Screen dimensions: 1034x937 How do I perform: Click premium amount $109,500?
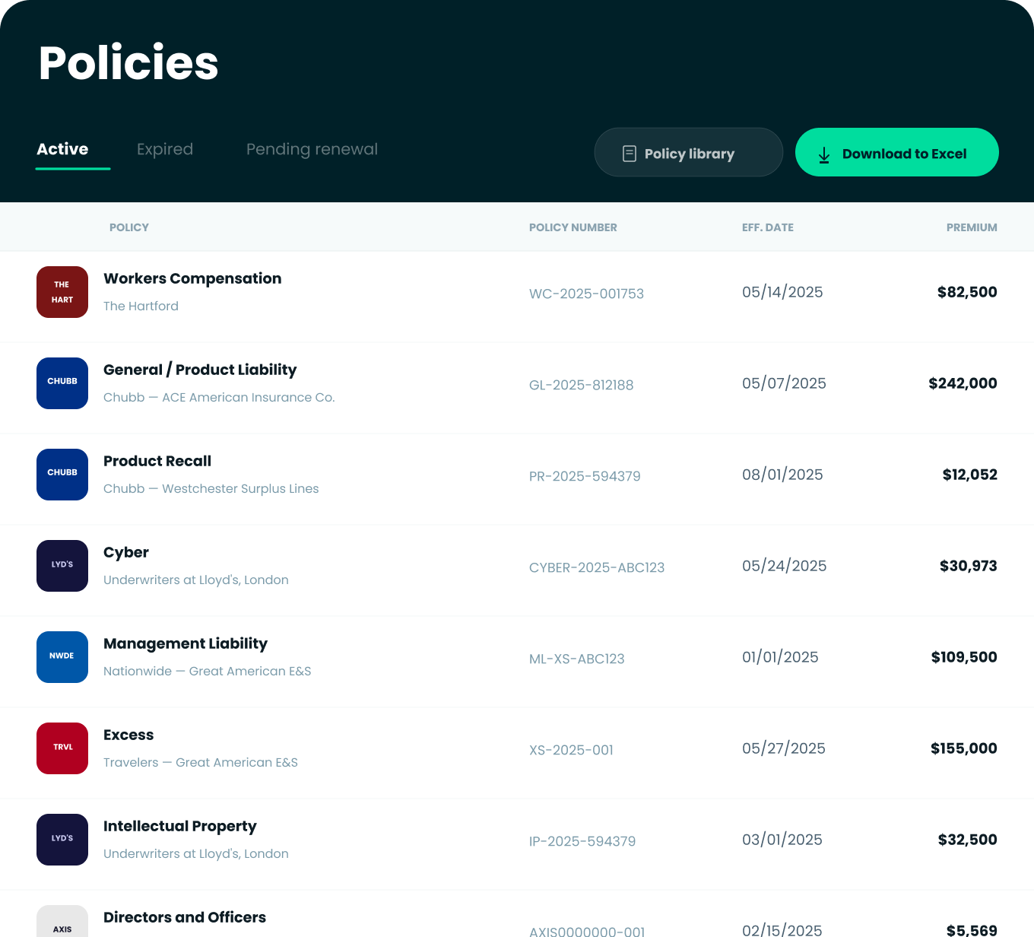click(x=964, y=657)
